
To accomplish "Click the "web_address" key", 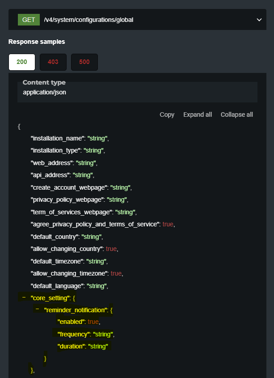I will (51, 163).
